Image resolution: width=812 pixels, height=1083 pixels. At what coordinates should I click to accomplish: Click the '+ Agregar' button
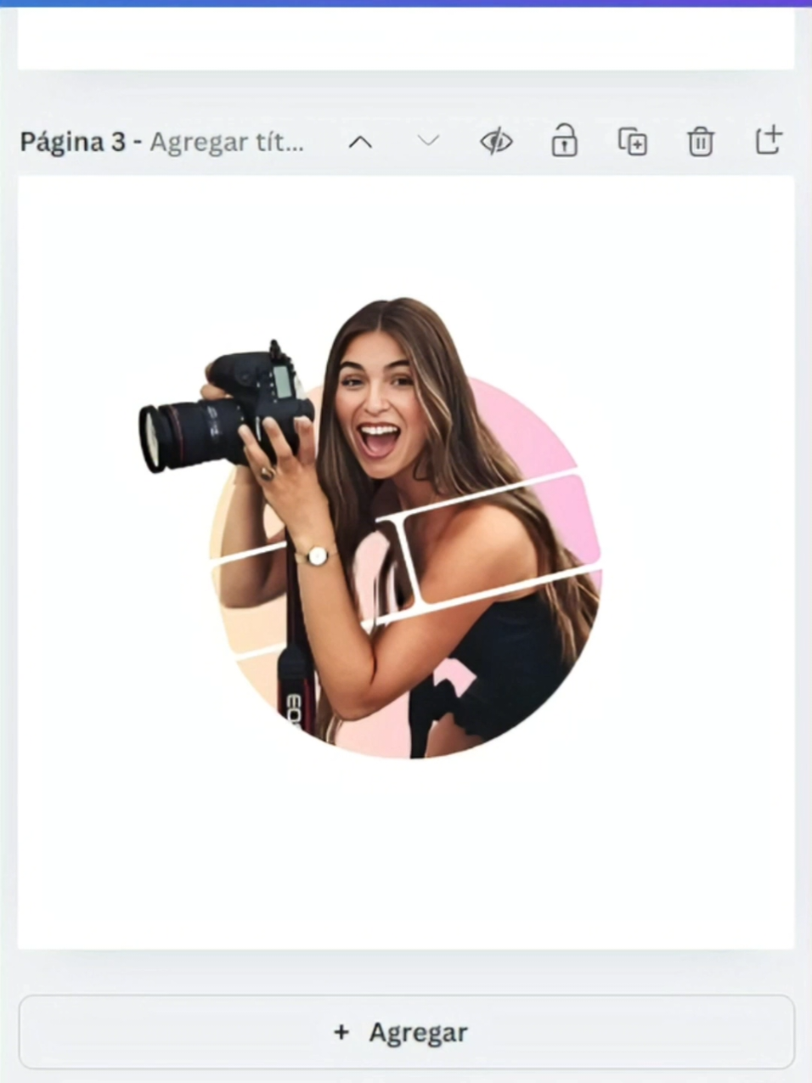point(407,1032)
